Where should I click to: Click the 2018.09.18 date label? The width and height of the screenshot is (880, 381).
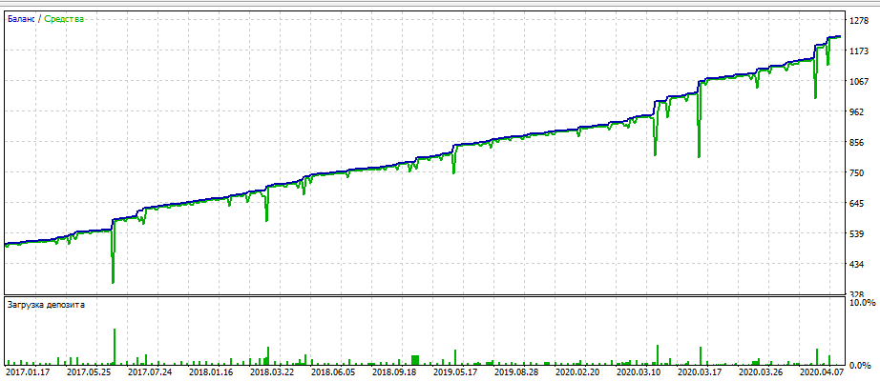click(394, 371)
